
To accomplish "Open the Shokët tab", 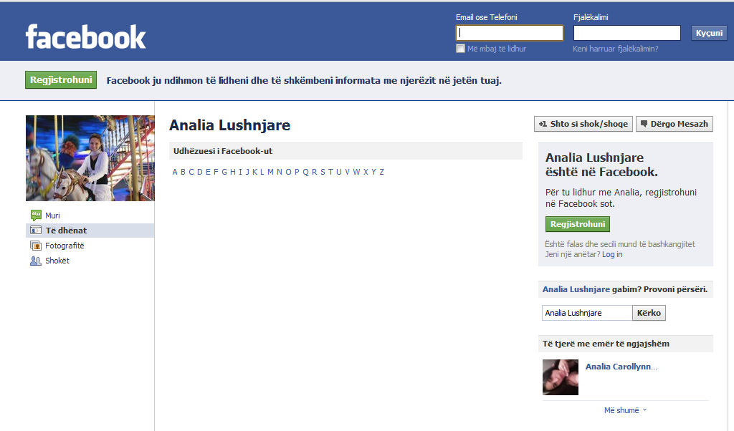I will click(90, 261).
